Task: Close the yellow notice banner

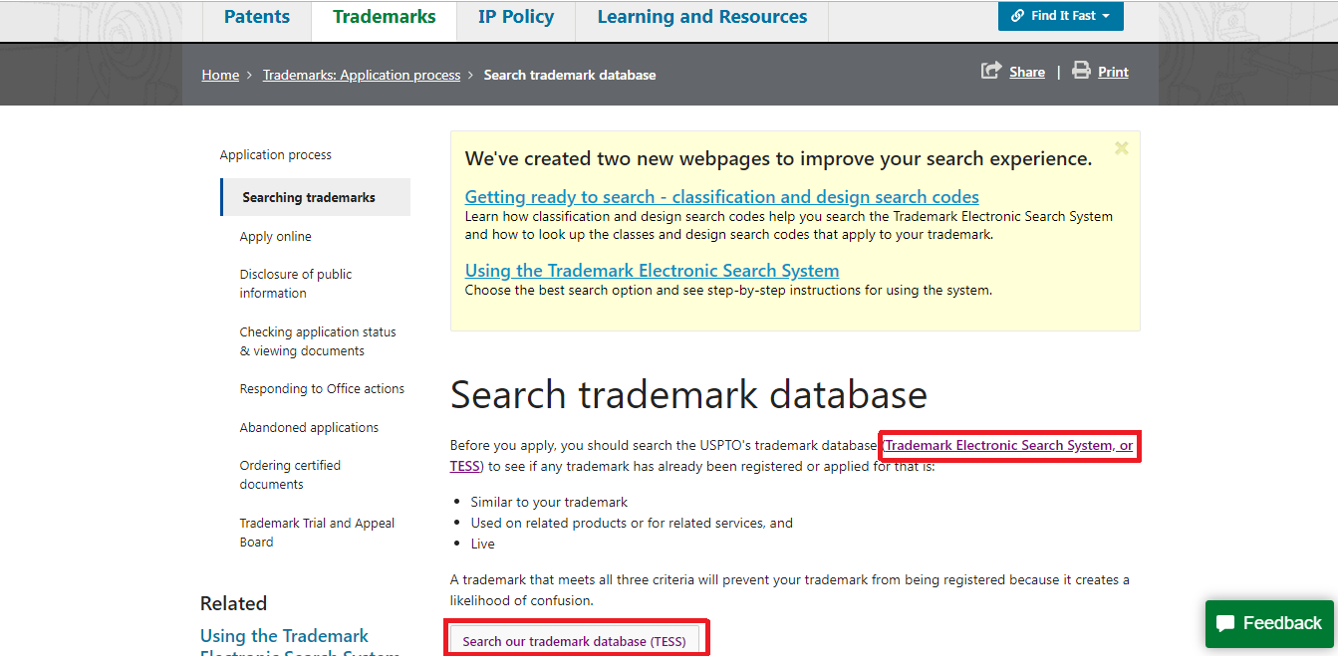Action: pos(1121,148)
